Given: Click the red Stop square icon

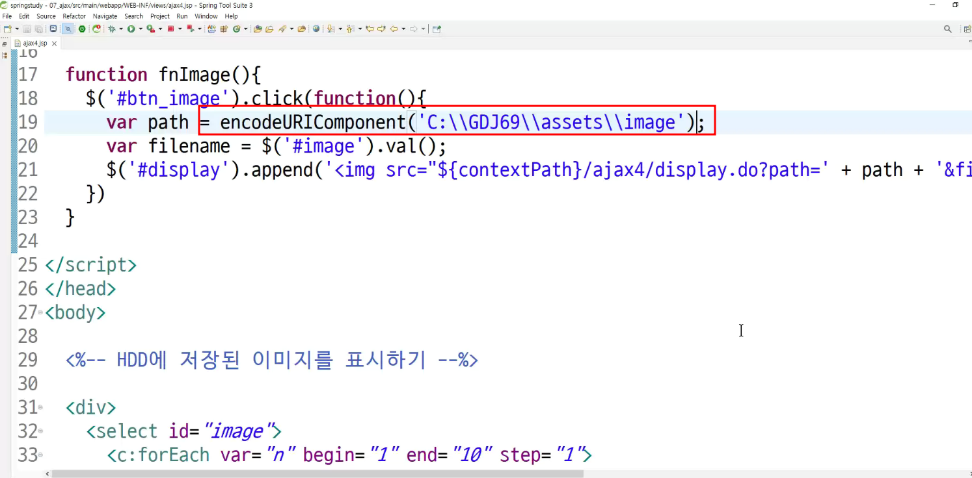Looking at the screenshot, I should 170,29.
